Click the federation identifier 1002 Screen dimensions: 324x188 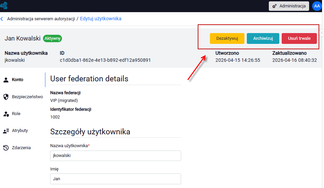[55, 117]
